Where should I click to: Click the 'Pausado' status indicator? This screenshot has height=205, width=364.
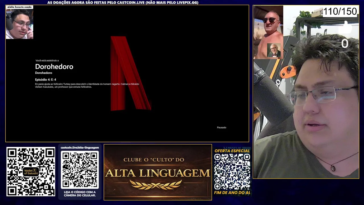pyautogui.click(x=222, y=128)
